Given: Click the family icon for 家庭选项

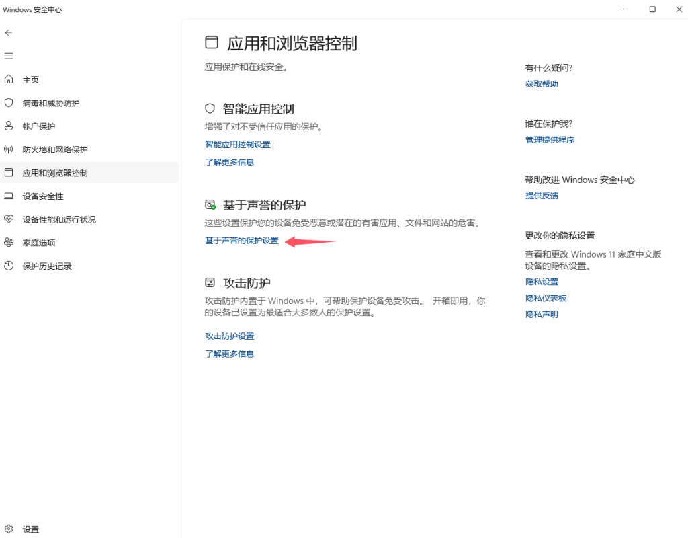Looking at the screenshot, I should (x=9, y=242).
